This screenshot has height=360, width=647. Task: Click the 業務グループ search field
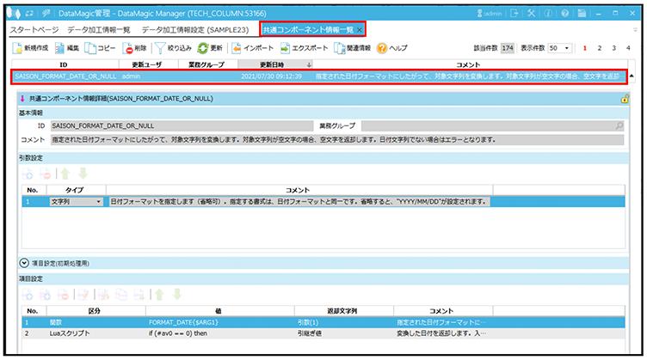pos(492,125)
